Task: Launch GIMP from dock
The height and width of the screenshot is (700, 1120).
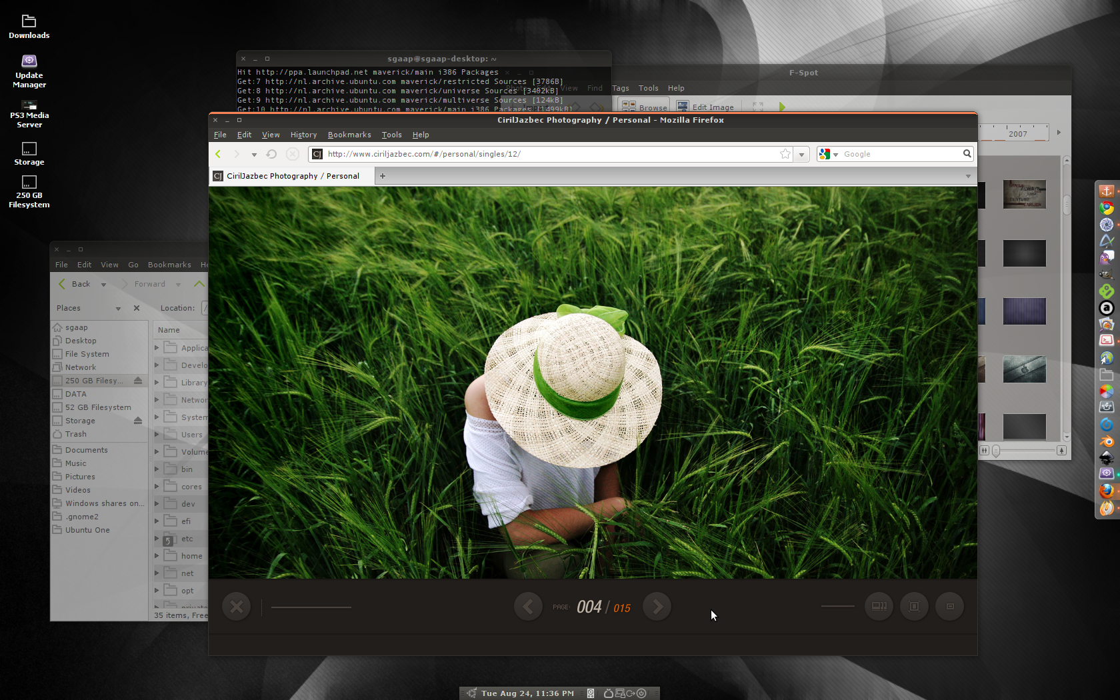Action: point(1107,275)
